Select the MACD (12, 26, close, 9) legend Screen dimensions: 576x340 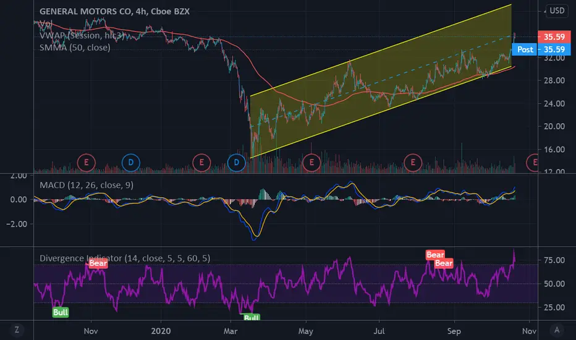[87, 185]
